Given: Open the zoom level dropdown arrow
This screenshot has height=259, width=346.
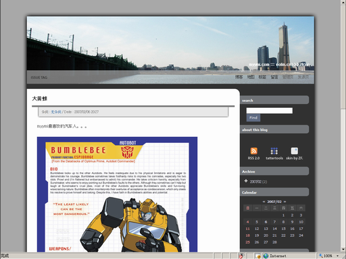Looking at the screenshot, I should 337,256.
